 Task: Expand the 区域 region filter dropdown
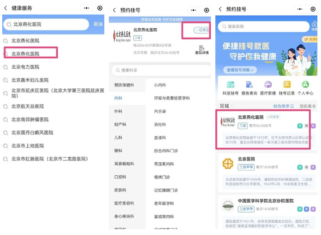click(226, 106)
